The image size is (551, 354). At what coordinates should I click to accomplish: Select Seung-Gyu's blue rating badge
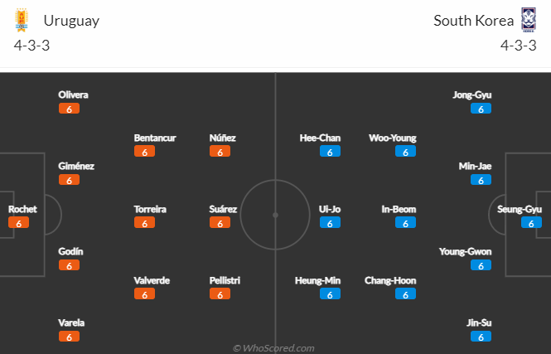[x=531, y=223]
